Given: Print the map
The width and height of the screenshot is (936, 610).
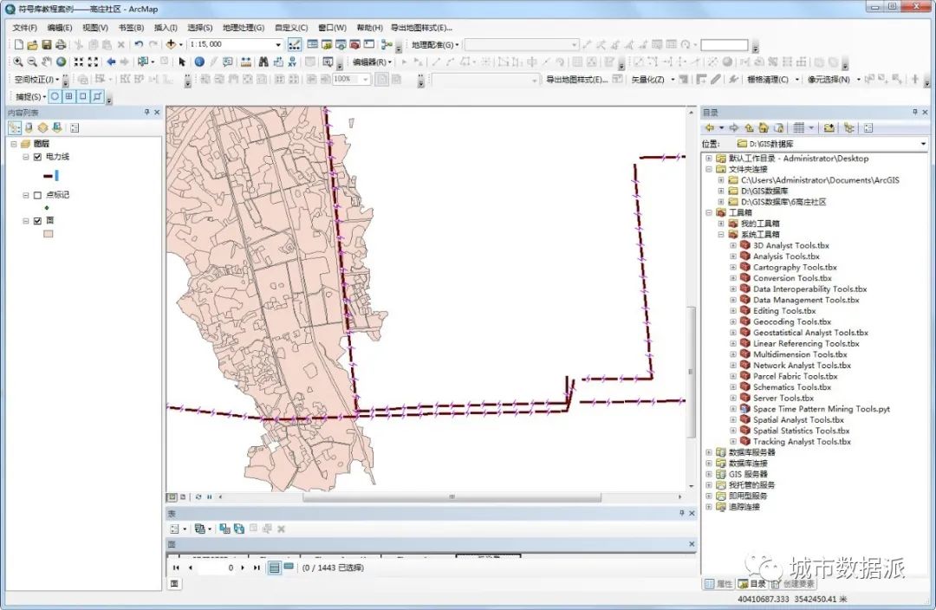Looking at the screenshot, I should (61, 44).
